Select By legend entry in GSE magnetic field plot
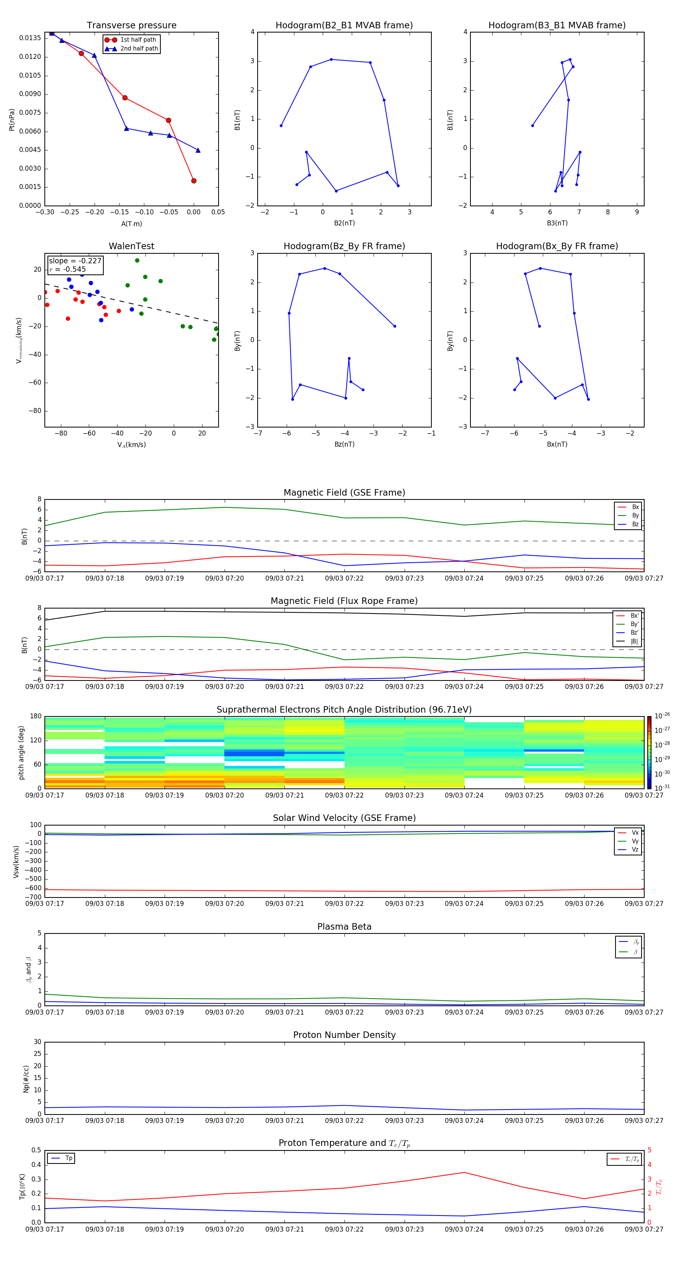689x1263 pixels. (628, 515)
